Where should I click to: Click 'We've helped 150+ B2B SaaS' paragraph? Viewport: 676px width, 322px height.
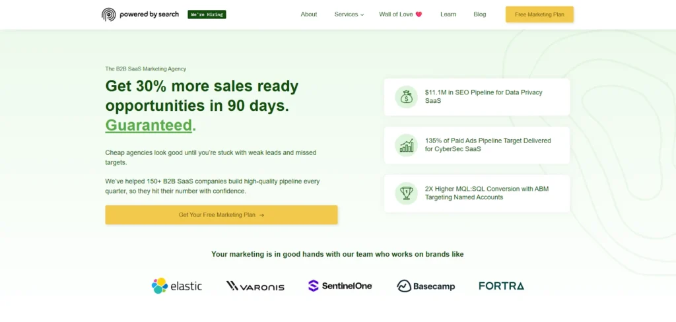coord(213,186)
